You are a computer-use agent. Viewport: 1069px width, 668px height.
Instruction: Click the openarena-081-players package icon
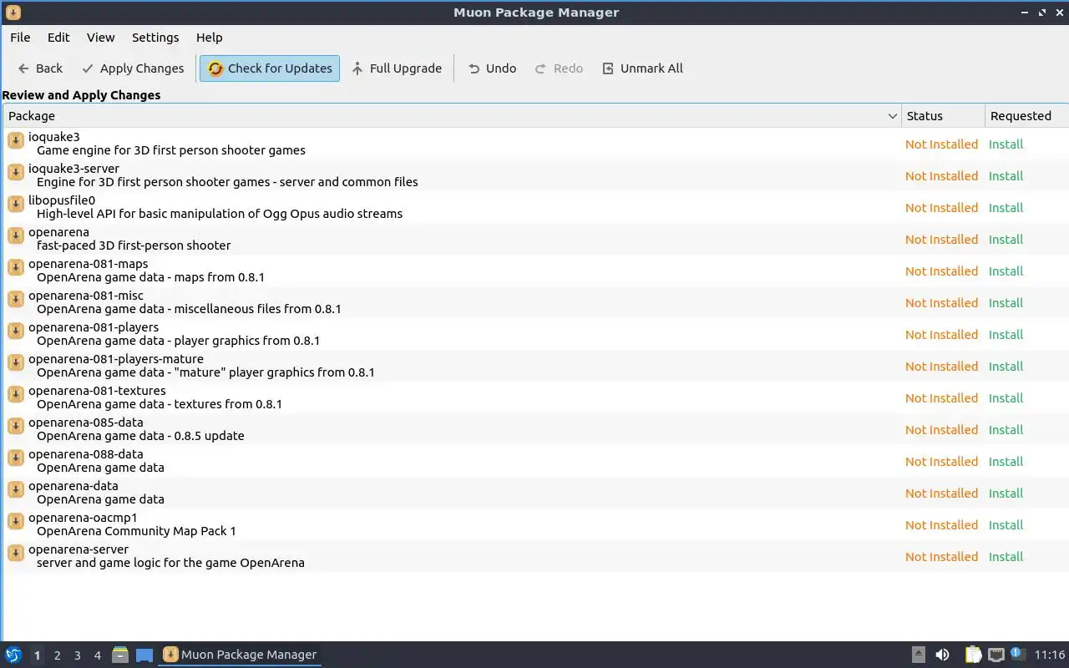(15, 331)
